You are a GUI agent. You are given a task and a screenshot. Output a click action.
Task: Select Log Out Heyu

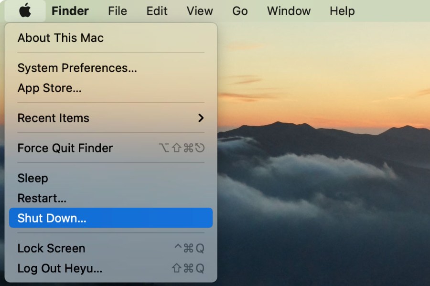click(60, 268)
